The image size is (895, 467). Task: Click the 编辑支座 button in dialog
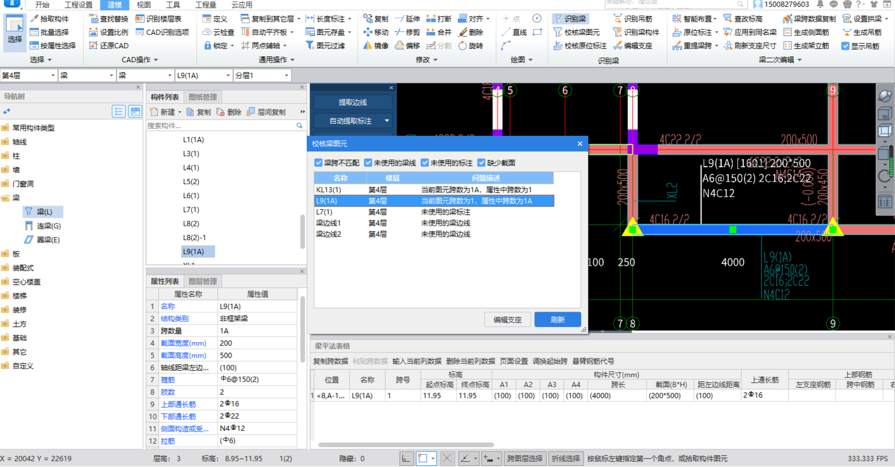pyautogui.click(x=507, y=320)
